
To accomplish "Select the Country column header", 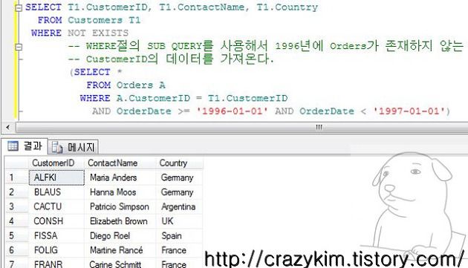I will point(179,163).
